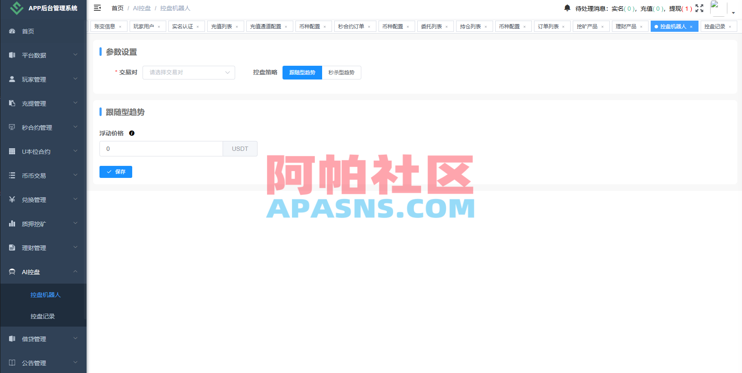Image resolution: width=742 pixels, height=373 pixels.
Task: Click the 兑换管理 yen icon
Action: (x=12, y=199)
